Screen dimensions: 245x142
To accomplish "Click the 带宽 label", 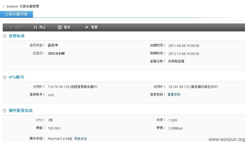I will pos(161,128).
